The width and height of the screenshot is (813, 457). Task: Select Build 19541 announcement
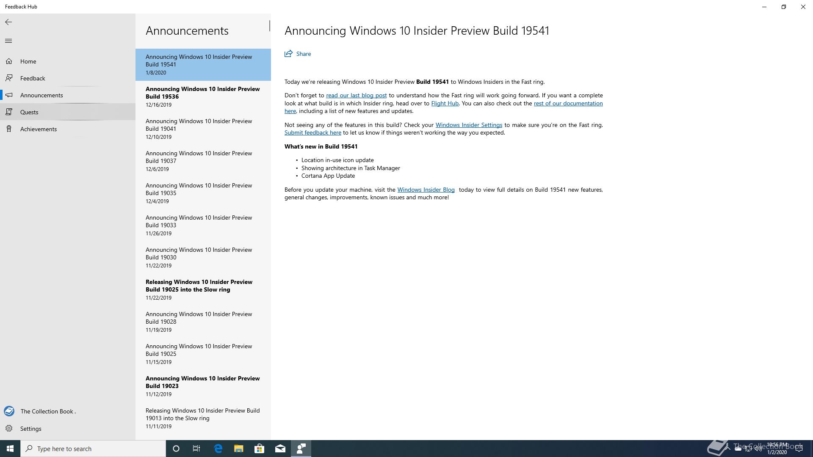(203, 65)
